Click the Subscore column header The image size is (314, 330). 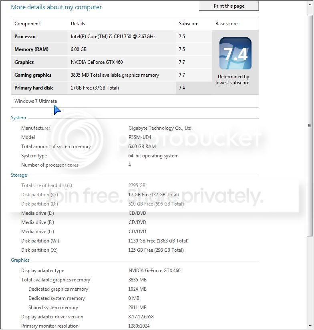pyautogui.click(x=189, y=24)
